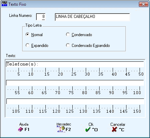Click the F1 label beside Ajuda
Image resolution: width=150 pixels, height=138 pixels.
click(x=27, y=130)
